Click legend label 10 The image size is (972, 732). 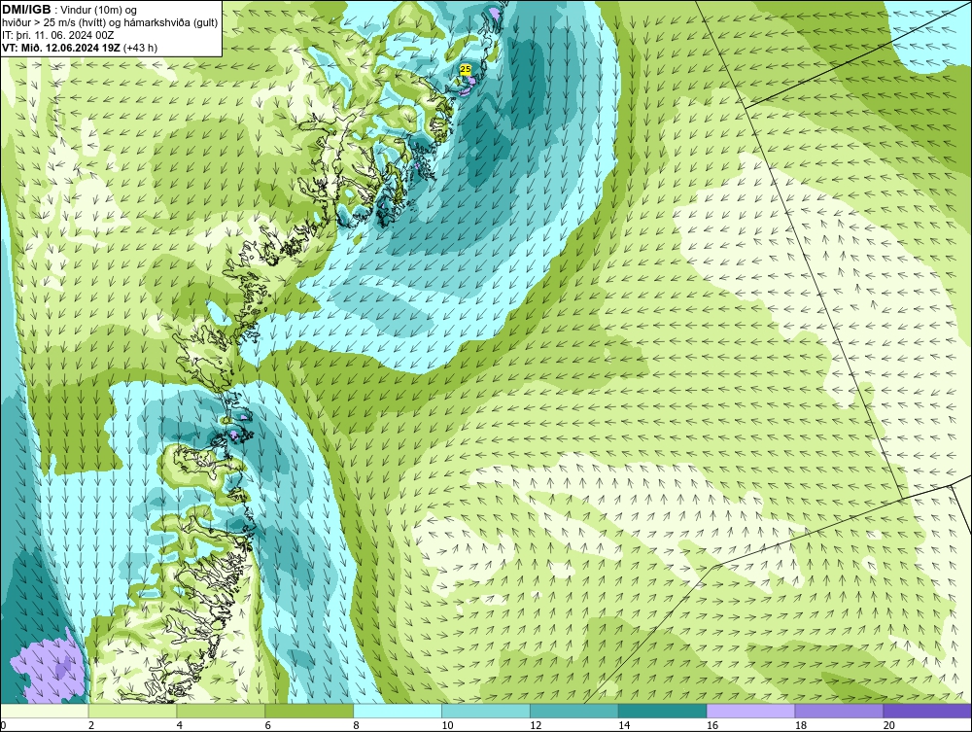click(447, 725)
